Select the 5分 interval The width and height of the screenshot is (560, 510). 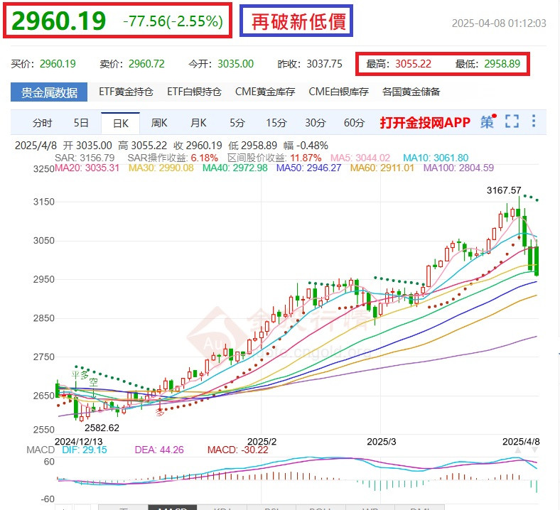click(x=237, y=123)
